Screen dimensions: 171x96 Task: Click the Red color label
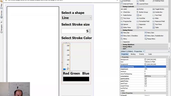pyautogui.click(x=66, y=73)
